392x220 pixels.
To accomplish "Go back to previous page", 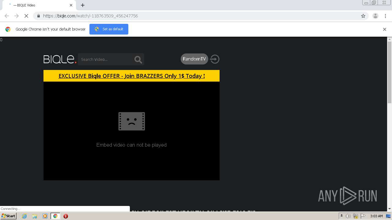I will point(7,16).
